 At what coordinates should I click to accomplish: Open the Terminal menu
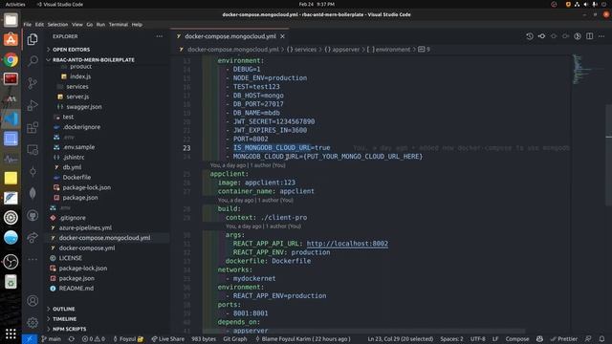click(x=119, y=25)
